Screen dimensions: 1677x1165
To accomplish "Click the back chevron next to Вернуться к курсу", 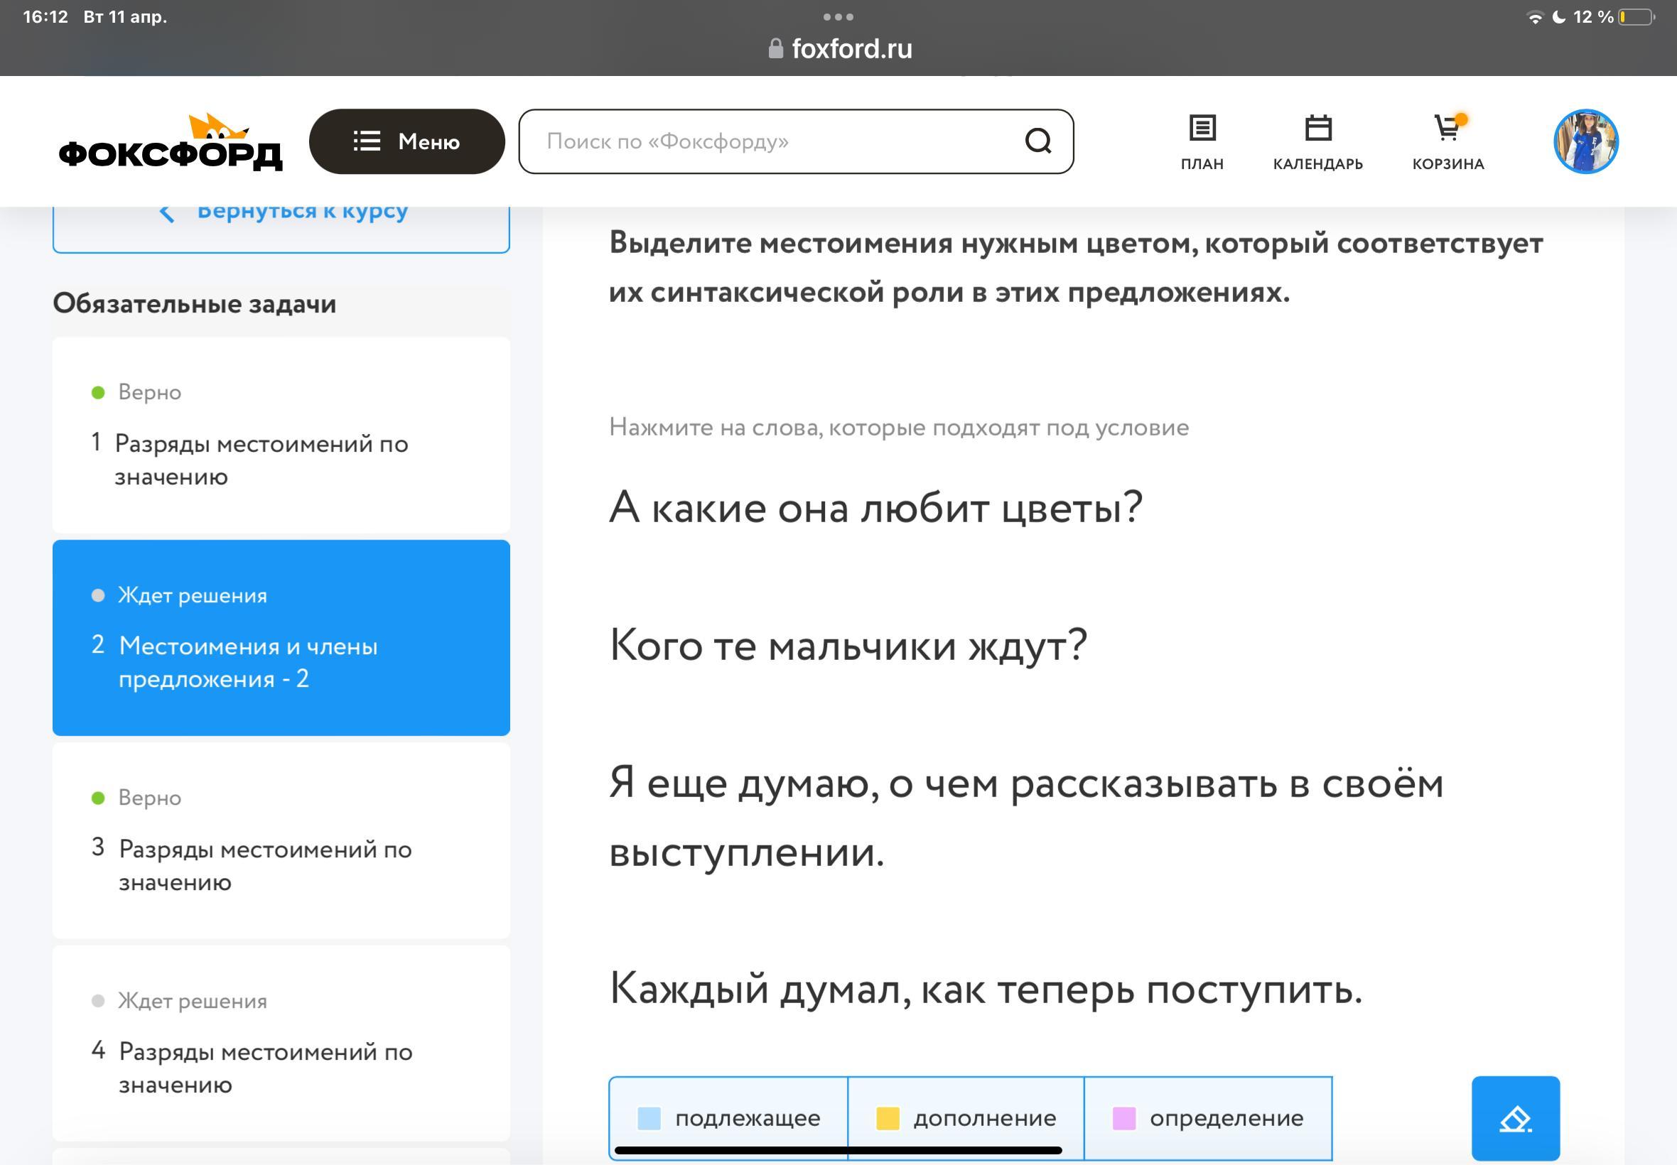I will 166,213.
